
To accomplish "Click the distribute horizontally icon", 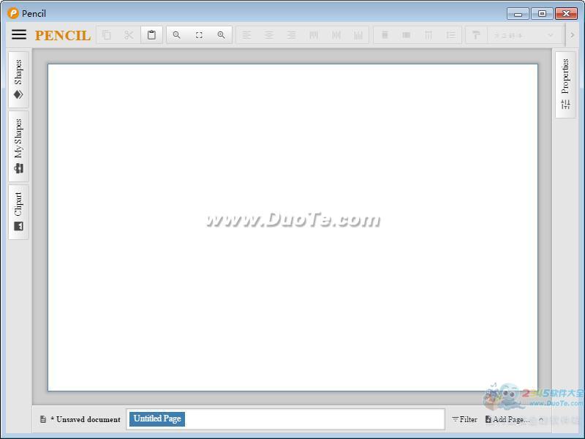I will pyautogui.click(x=429, y=35).
